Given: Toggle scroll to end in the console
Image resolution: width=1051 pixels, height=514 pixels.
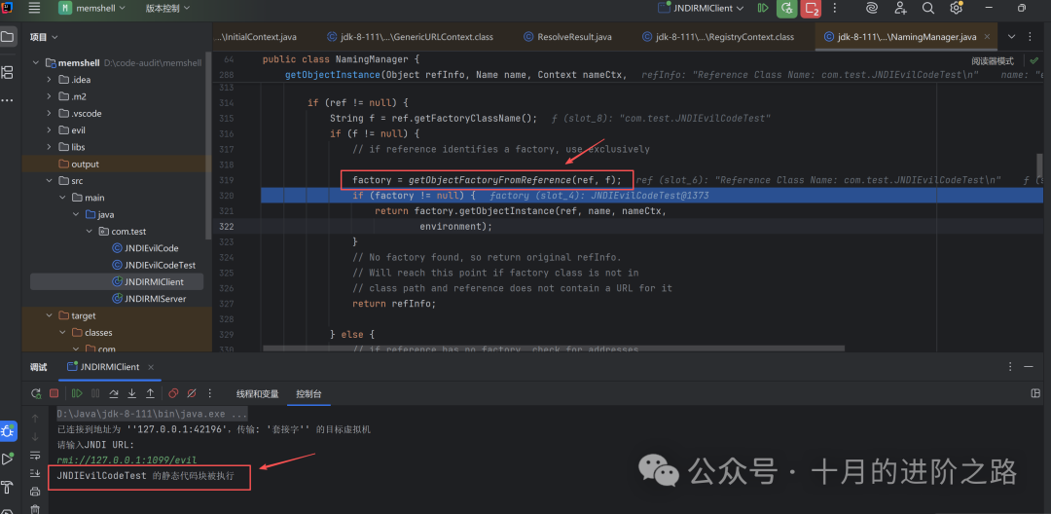Looking at the screenshot, I should [35, 474].
